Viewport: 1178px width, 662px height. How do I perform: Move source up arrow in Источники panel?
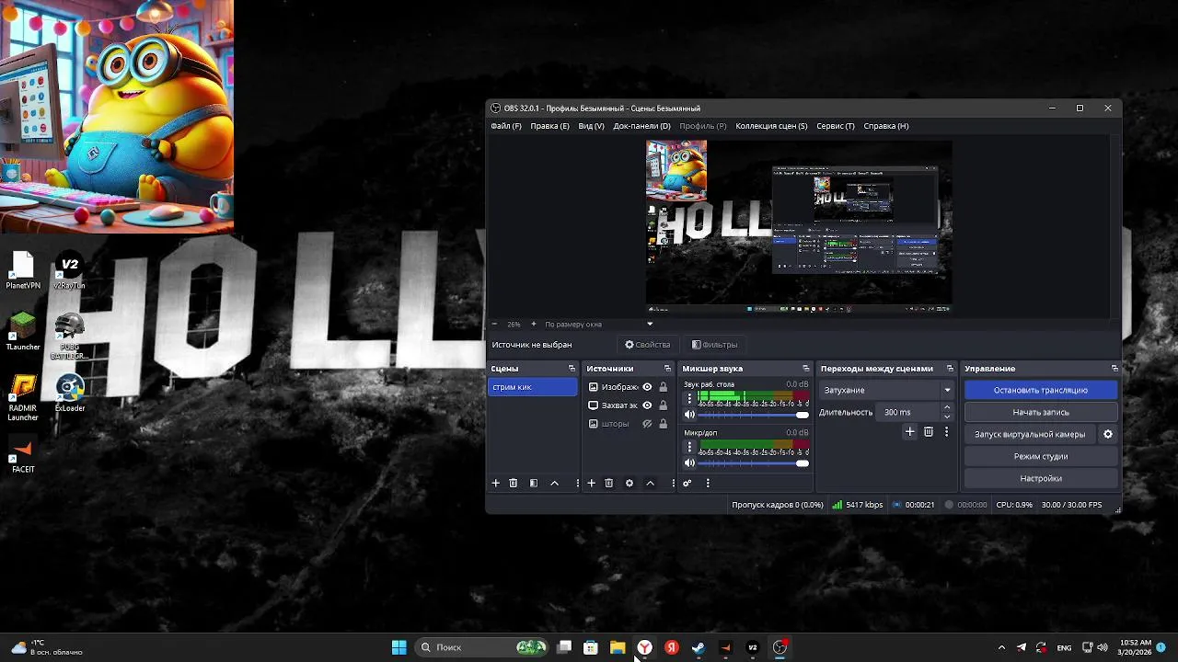(x=650, y=483)
